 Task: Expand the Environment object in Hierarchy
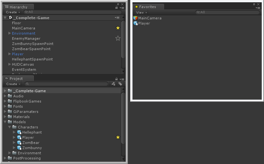click(x=10, y=33)
